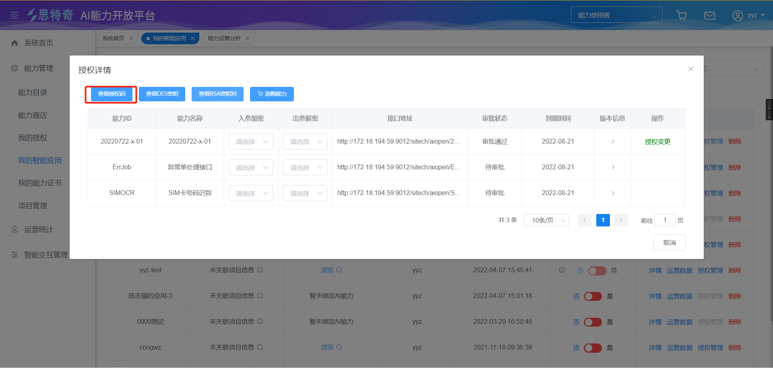The height and width of the screenshot is (368, 773).
Task: Open 出参解密 dropdown for 20220722-x-01
Action: 305,142
